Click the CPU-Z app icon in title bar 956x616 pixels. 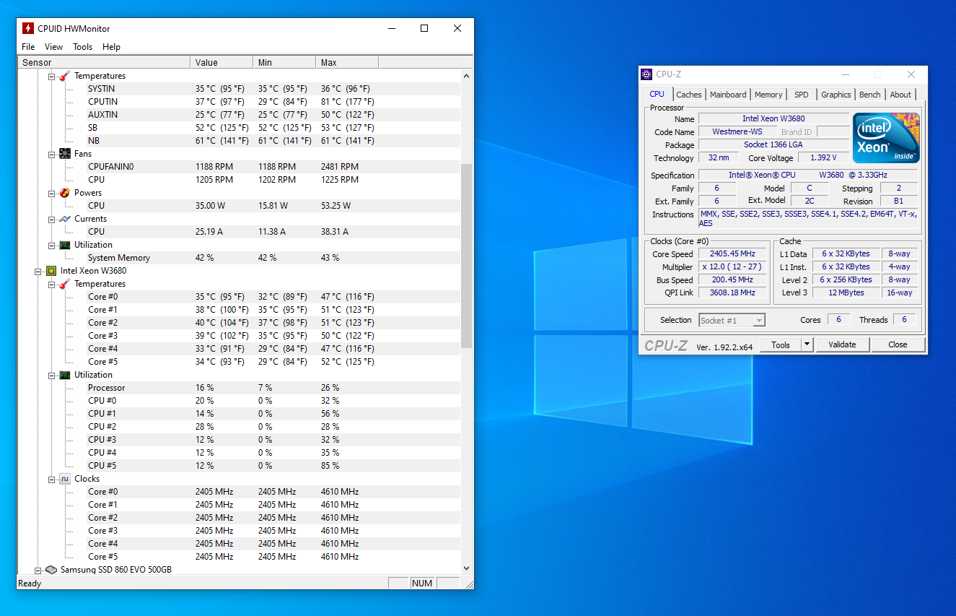click(x=646, y=74)
